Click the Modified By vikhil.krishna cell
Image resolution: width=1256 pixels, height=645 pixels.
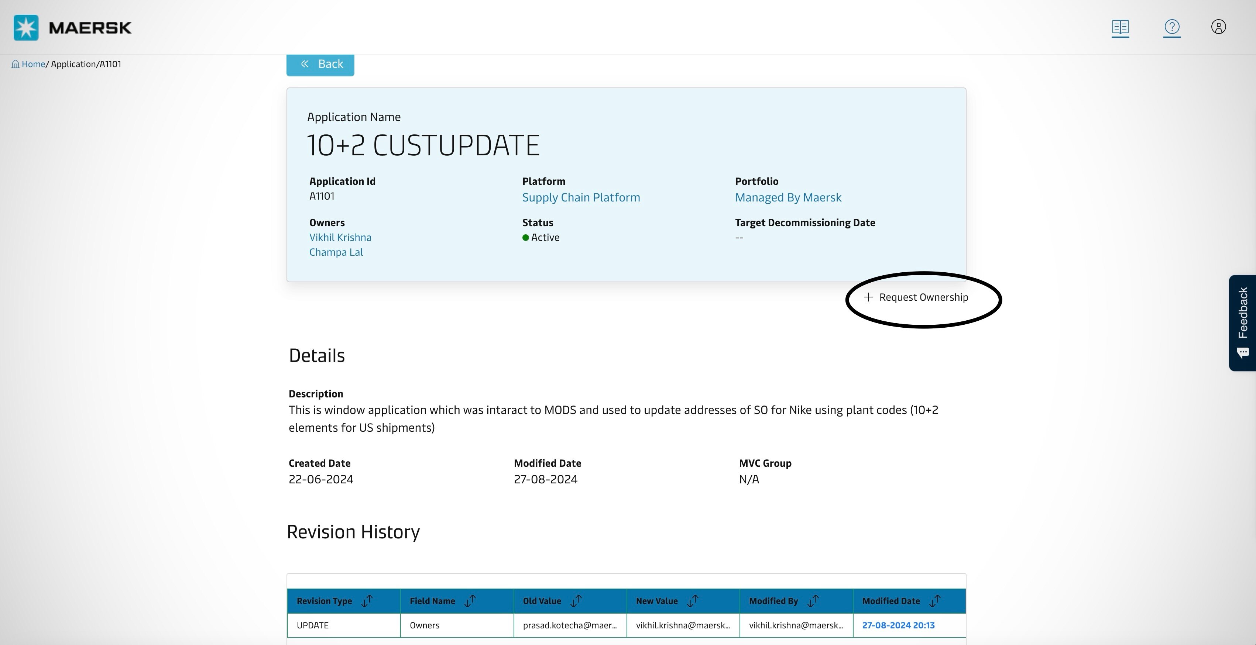pos(796,625)
